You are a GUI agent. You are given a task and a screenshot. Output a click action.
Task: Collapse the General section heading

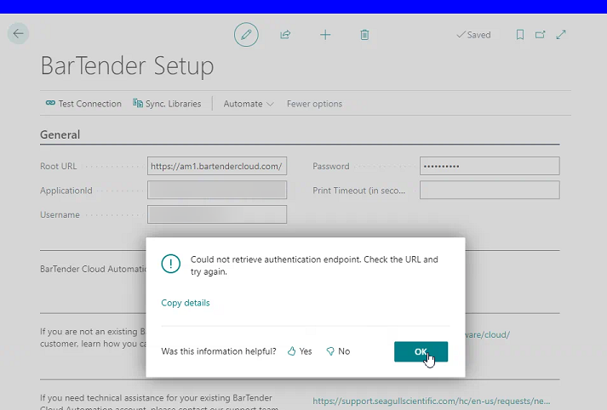click(x=60, y=134)
